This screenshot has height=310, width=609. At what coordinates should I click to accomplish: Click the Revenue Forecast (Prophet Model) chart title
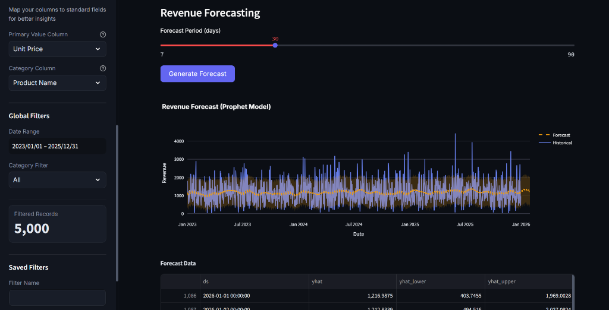(x=216, y=107)
